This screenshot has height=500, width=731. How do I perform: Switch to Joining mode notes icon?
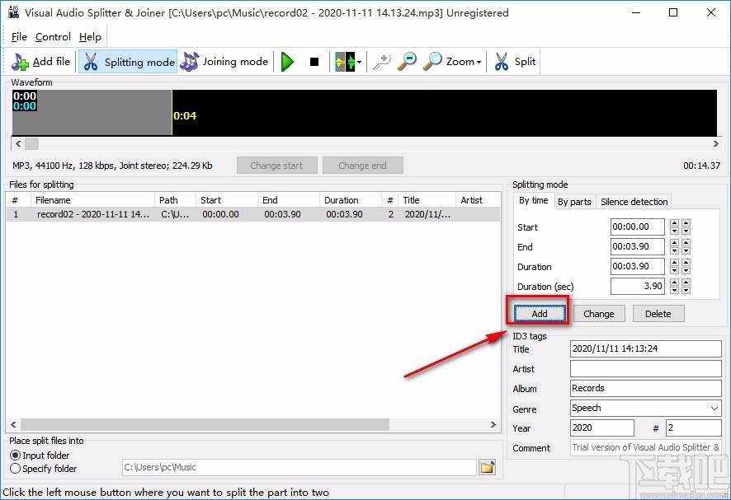point(189,62)
